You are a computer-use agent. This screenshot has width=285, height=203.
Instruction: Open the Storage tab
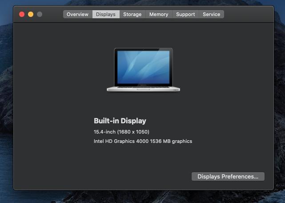tap(132, 14)
